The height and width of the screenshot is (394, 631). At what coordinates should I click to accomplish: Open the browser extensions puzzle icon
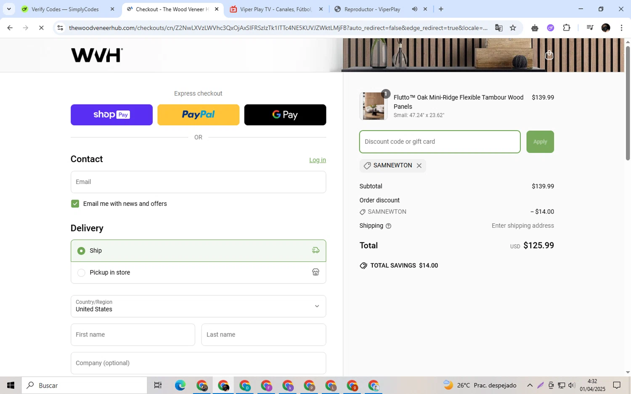pyautogui.click(x=567, y=28)
